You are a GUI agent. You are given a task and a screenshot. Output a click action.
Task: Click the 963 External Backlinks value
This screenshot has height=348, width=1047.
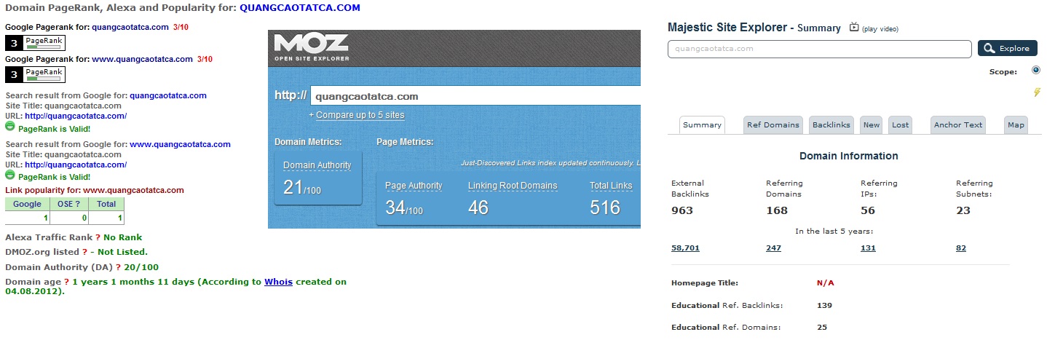[x=682, y=211]
